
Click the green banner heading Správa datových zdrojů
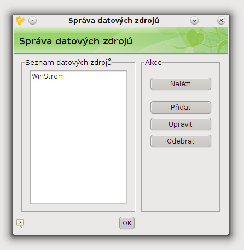click(x=75, y=41)
